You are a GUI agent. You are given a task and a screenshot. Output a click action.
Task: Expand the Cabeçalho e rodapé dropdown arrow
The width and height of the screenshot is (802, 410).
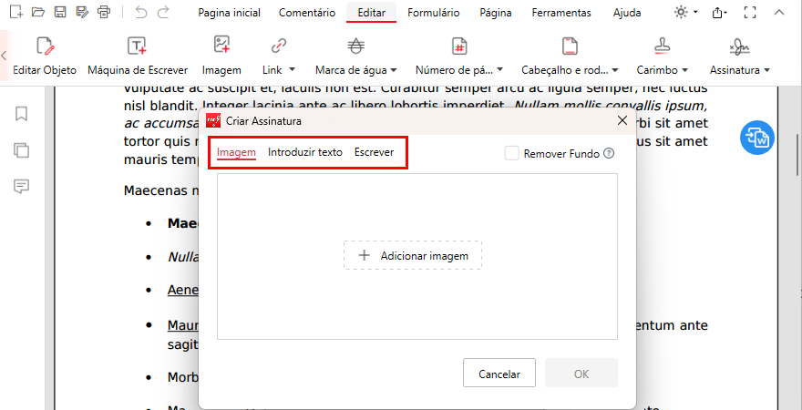point(615,69)
